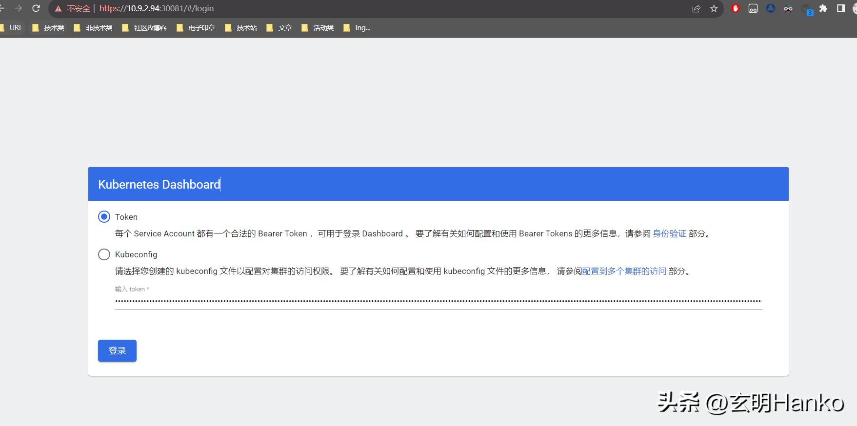The height and width of the screenshot is (426, 857).
Task: Toggle the browser side panel
Action: tap(841, 8)
